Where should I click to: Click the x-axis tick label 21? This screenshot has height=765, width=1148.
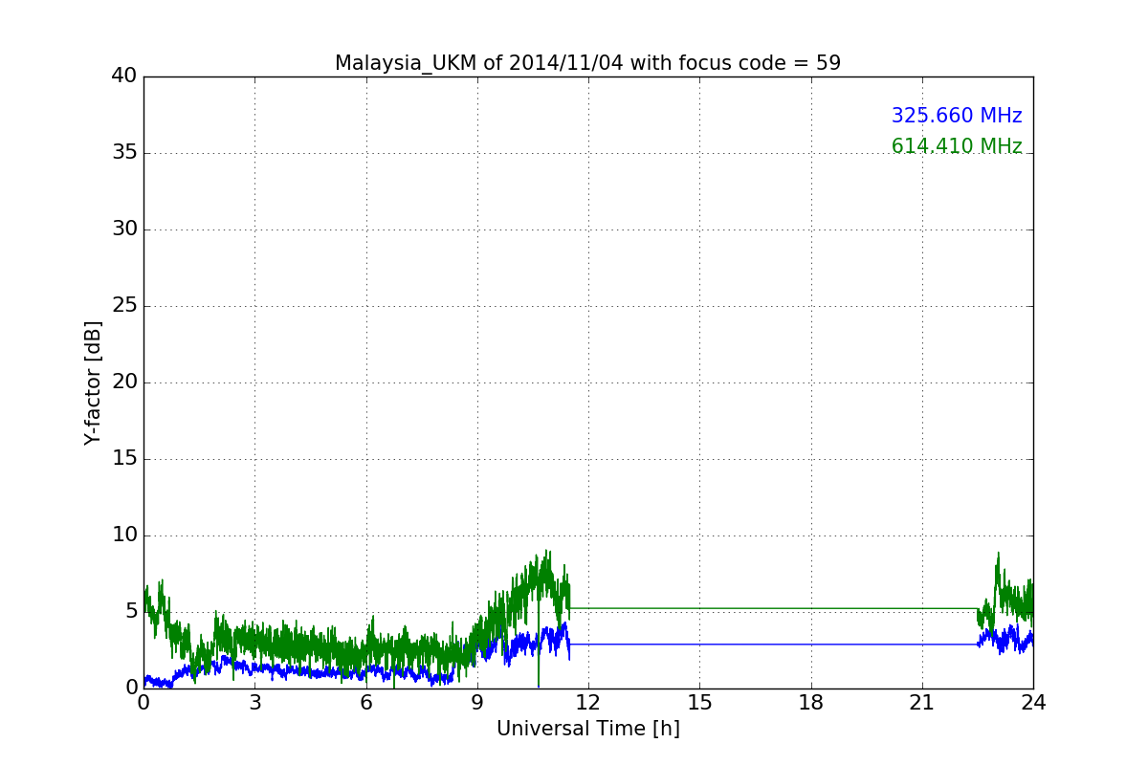pos(922,703)
